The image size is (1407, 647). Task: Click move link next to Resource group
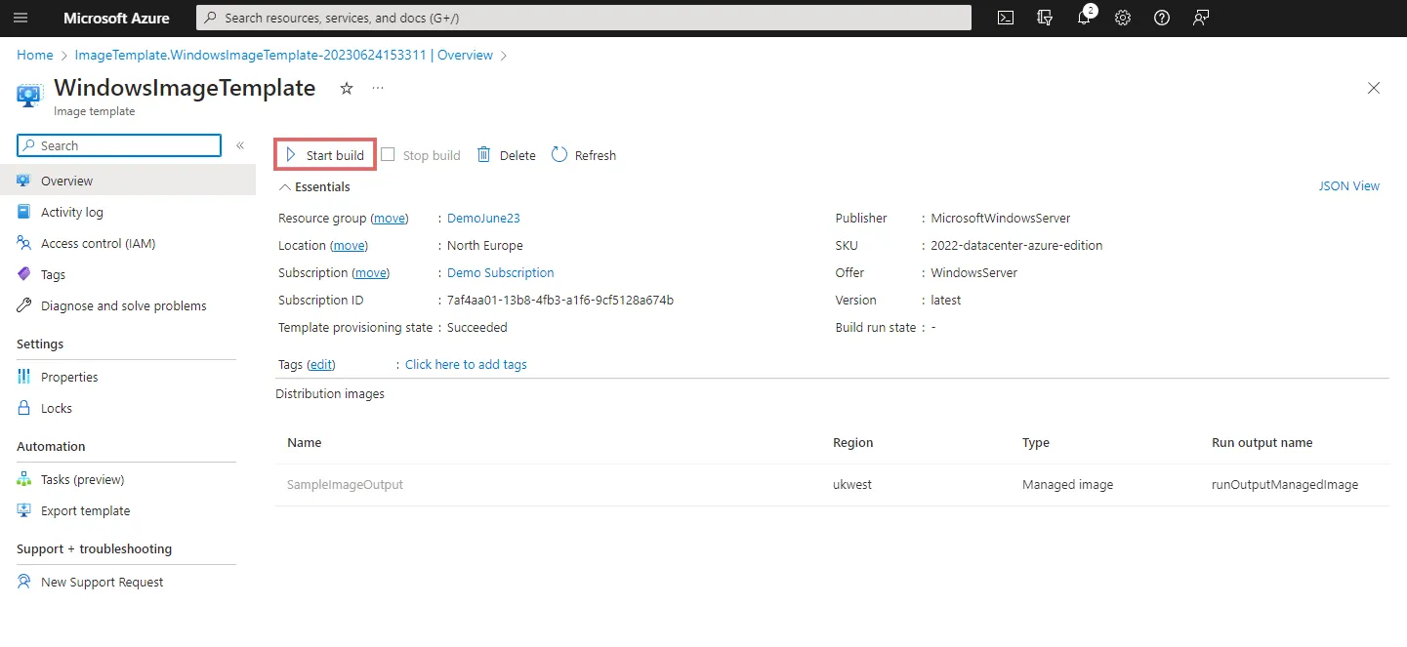coord(391,219)
